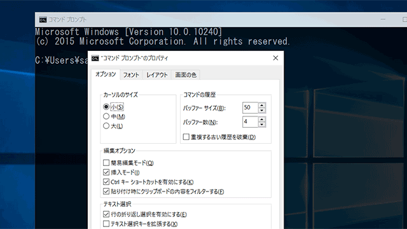Screen dimensions: 407x229
Task: Close the コマンド プロンプトのプロパティ dialog
Action: tap(275, 58)
